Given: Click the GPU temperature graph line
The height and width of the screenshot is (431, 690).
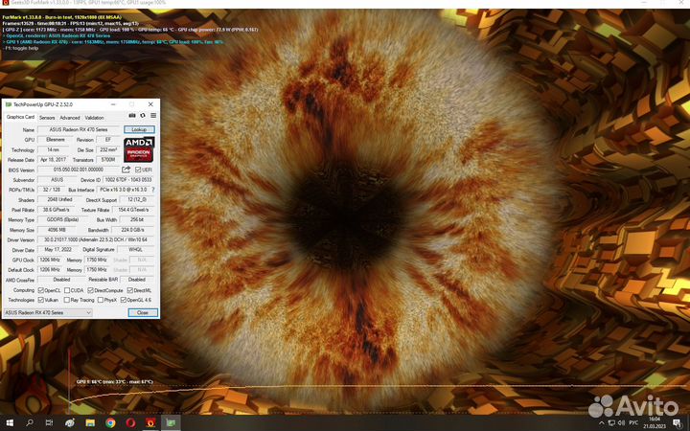Looking at the screenshot, I should (x=287, y=386).
